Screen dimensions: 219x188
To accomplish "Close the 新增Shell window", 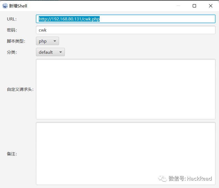I will tap(211, 6).
